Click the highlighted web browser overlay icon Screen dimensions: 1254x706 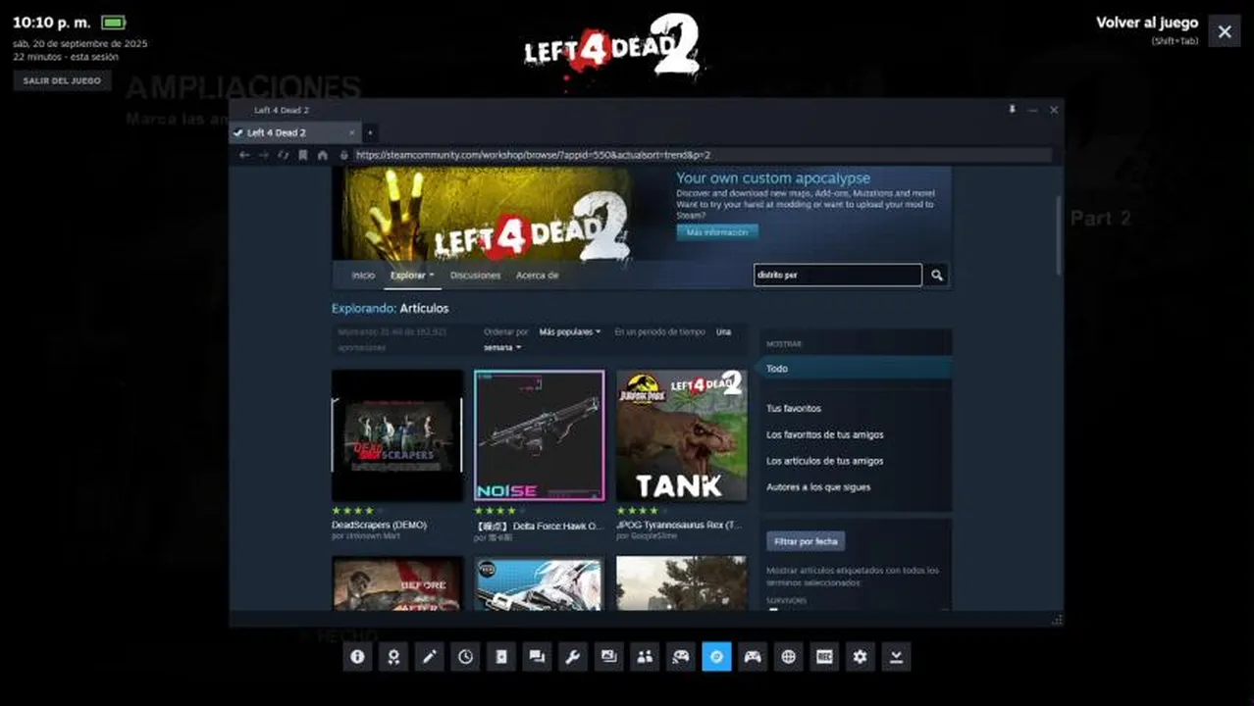716,657
